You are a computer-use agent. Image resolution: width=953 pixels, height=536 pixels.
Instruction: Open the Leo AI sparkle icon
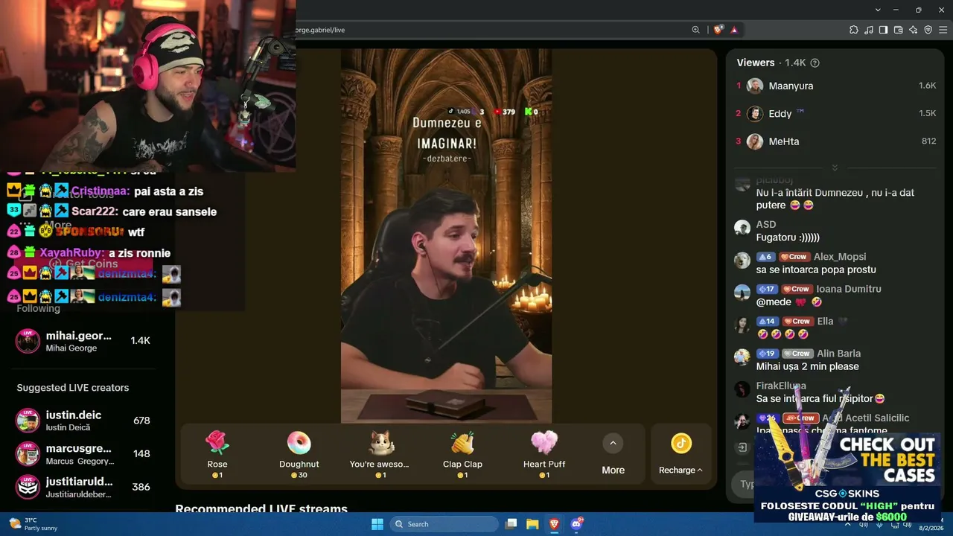click(x=914, y=30)
